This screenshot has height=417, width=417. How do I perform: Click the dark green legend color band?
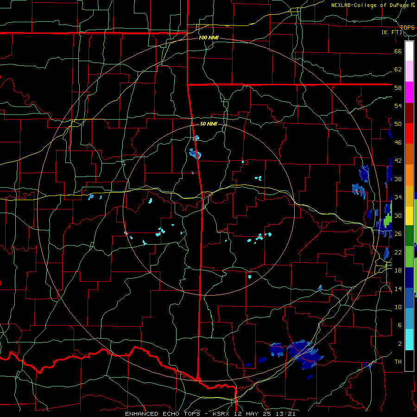(x=409, y=236)
